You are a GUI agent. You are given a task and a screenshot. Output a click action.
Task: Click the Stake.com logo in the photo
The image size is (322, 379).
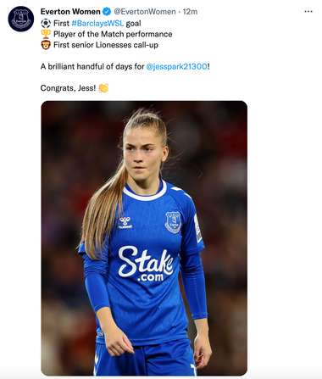pos(146,264)
